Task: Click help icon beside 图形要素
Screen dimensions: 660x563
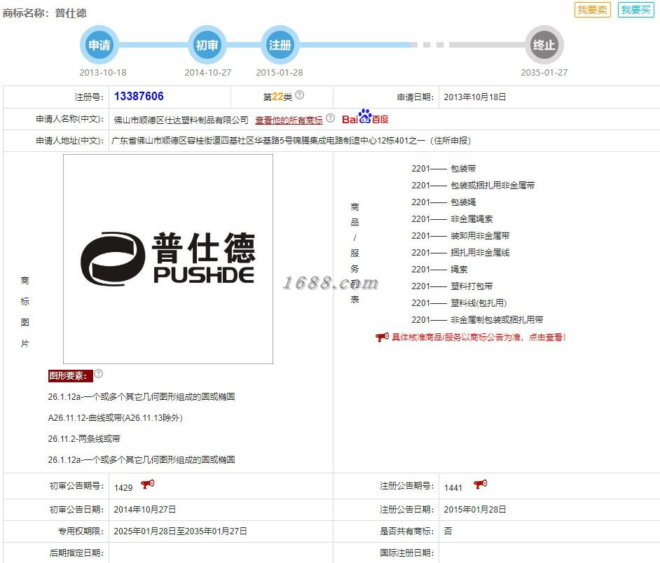Action: pyautogui.click(x=99, y=374)
